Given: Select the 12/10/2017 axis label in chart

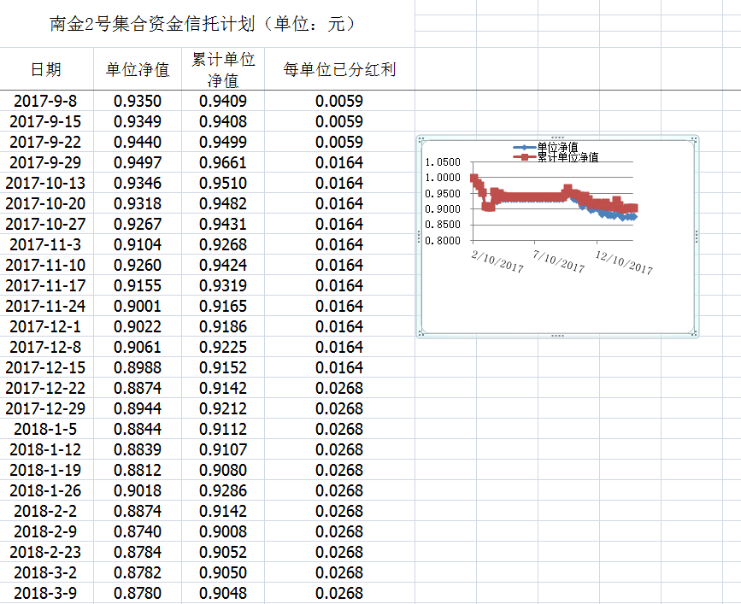Looking at the screenshot, I should pyautogui.click(x=624, y=261).
